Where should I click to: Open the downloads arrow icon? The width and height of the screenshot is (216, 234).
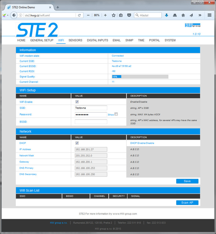(166, 15)
